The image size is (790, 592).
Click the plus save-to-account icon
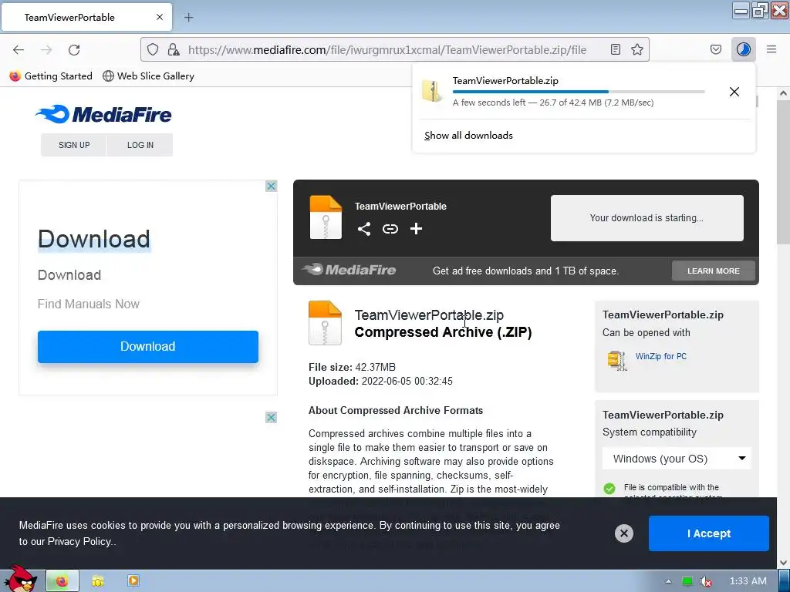click(x=416, y=229)
